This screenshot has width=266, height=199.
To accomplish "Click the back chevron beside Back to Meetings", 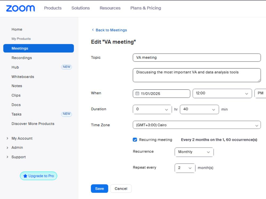I will point(93,30).
